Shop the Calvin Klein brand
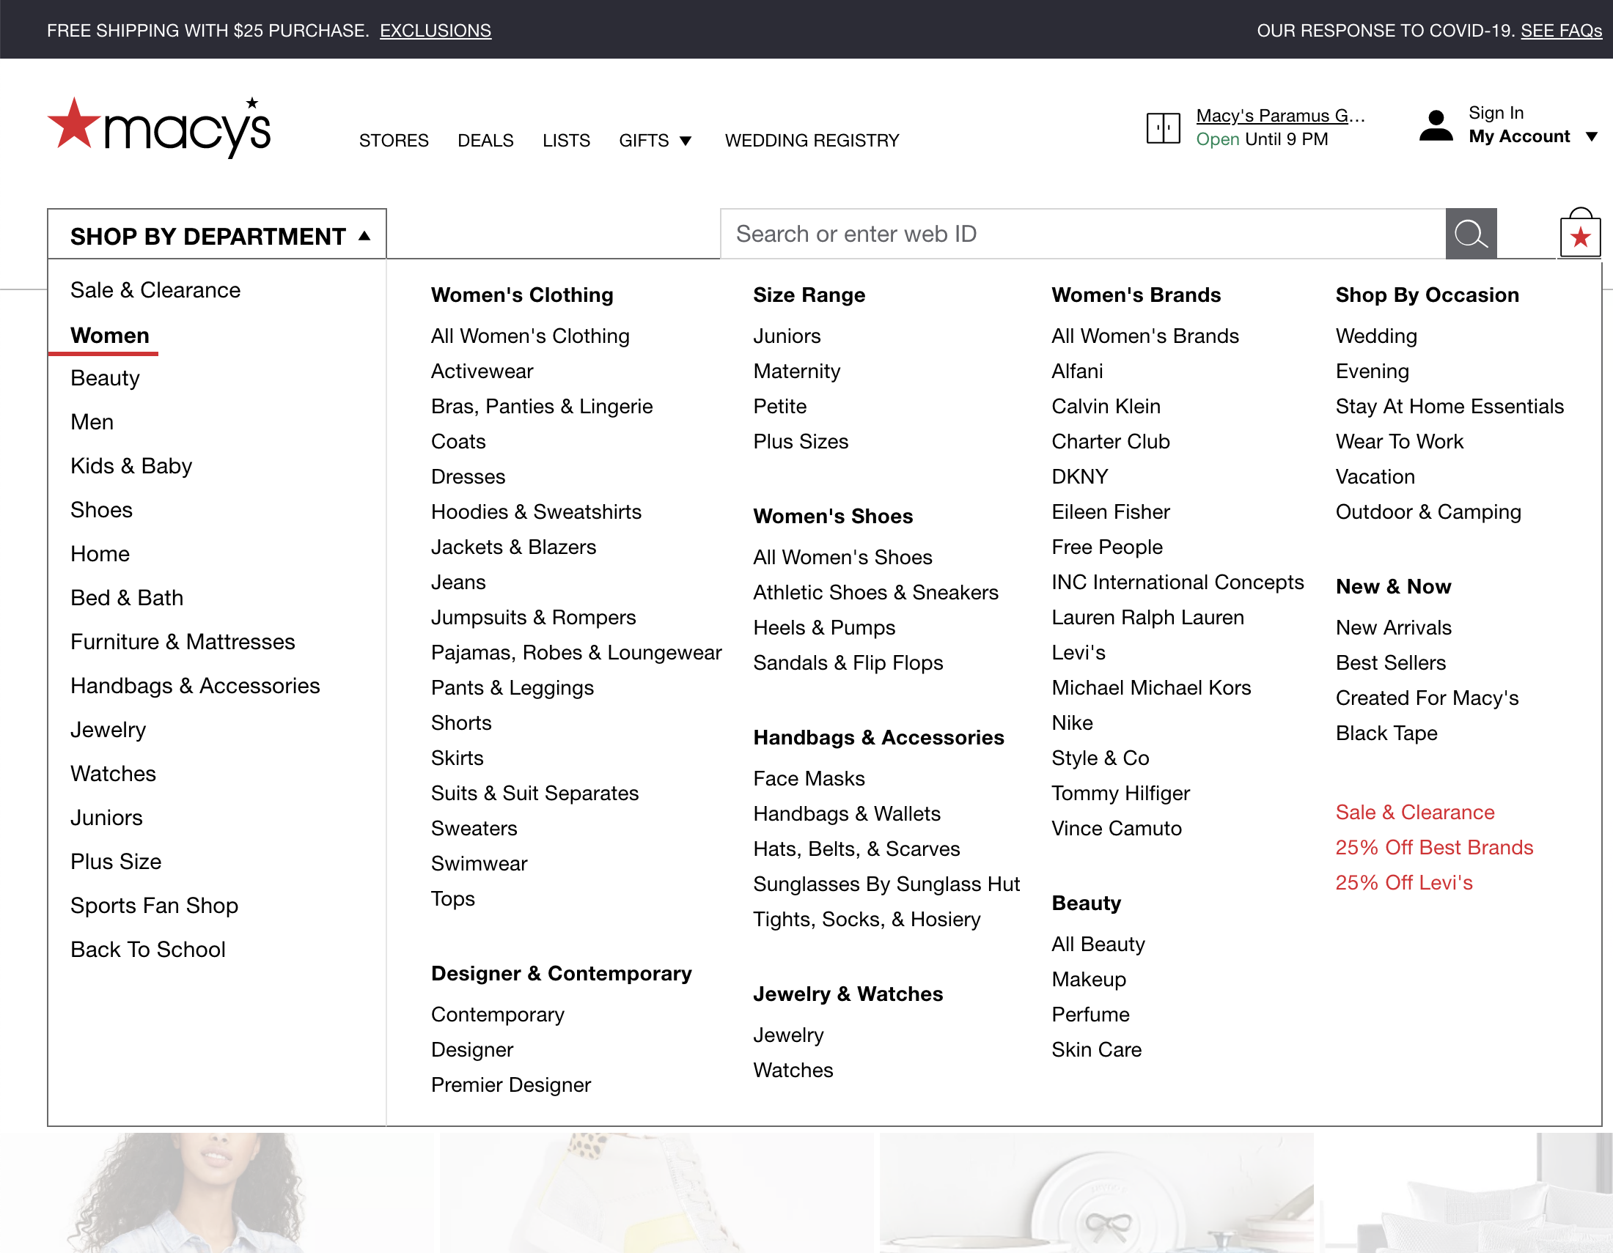This screenshot has height=1253, width=1613. coord(1106,406)
